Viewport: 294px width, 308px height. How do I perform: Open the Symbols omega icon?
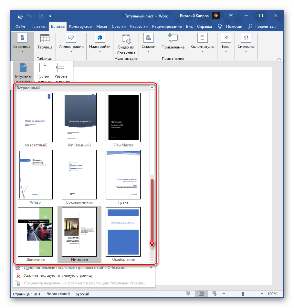tap(246, 38)
